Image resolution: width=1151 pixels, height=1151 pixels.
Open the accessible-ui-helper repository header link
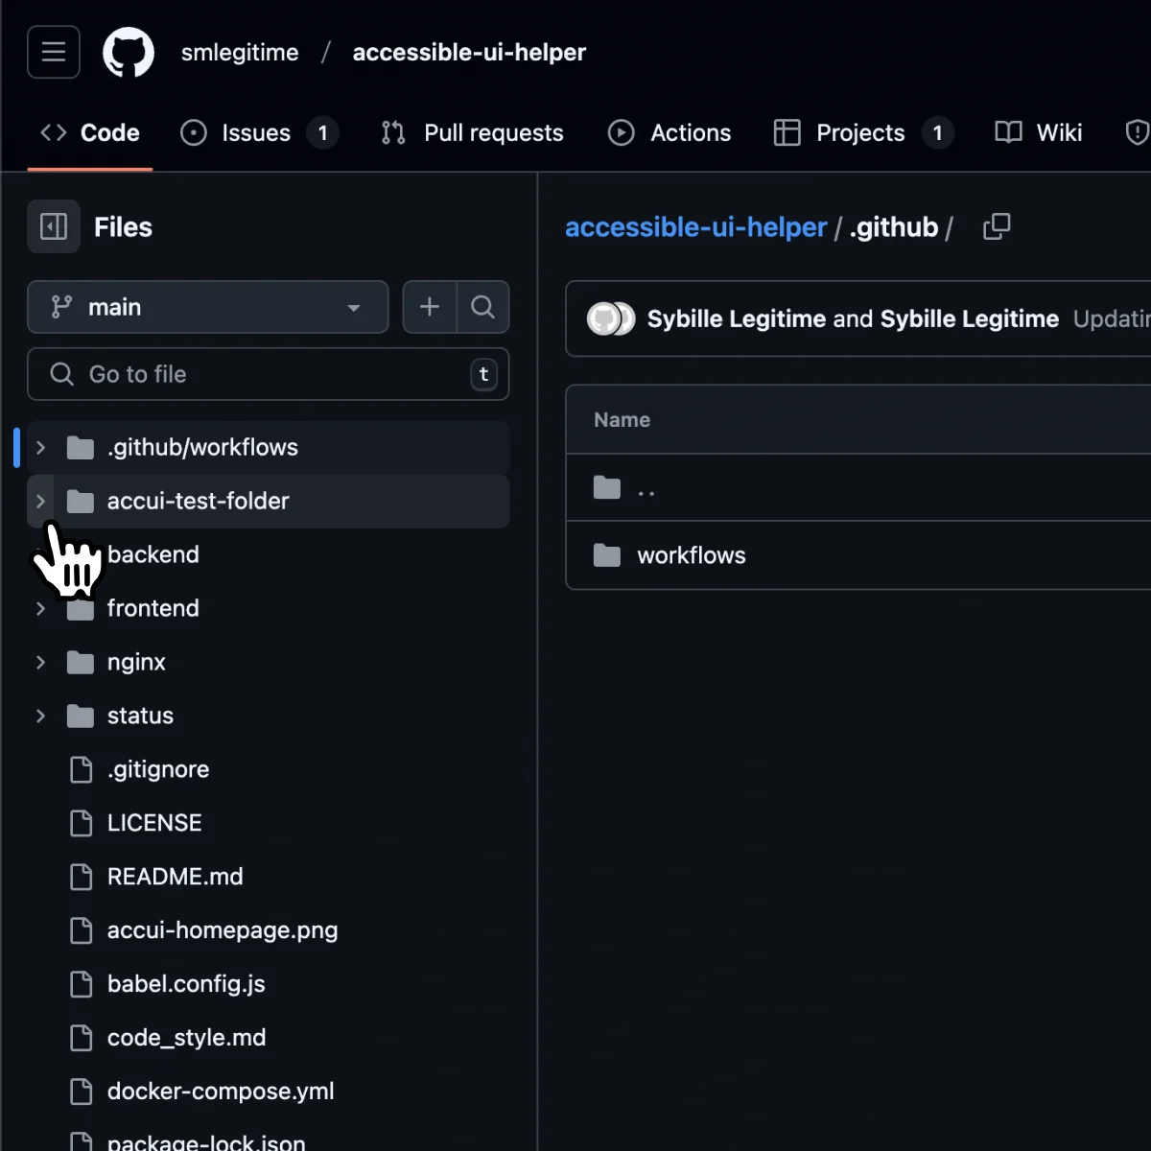point(469,52)
